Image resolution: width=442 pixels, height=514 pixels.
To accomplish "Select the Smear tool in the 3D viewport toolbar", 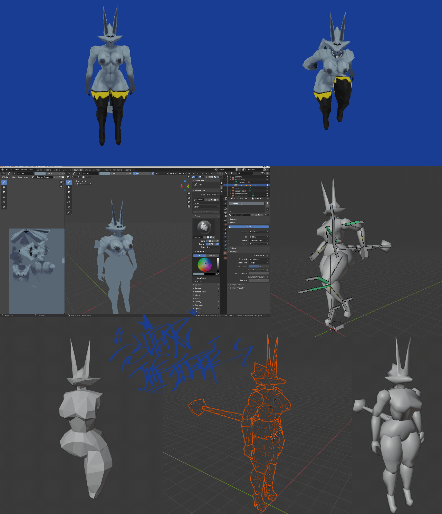I will [69, 192].
